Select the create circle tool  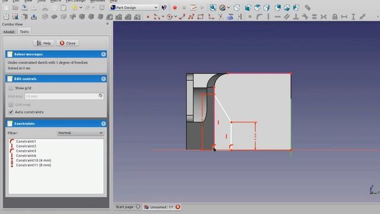170,17
